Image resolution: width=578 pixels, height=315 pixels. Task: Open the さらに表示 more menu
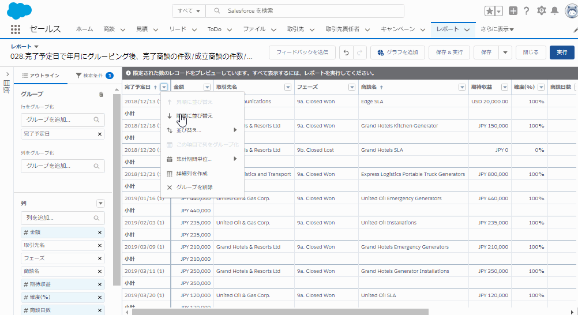[x=497, y=29]
